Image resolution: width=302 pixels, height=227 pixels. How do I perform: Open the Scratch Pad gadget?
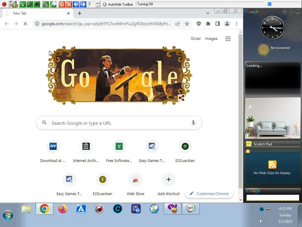pos(273,144)
